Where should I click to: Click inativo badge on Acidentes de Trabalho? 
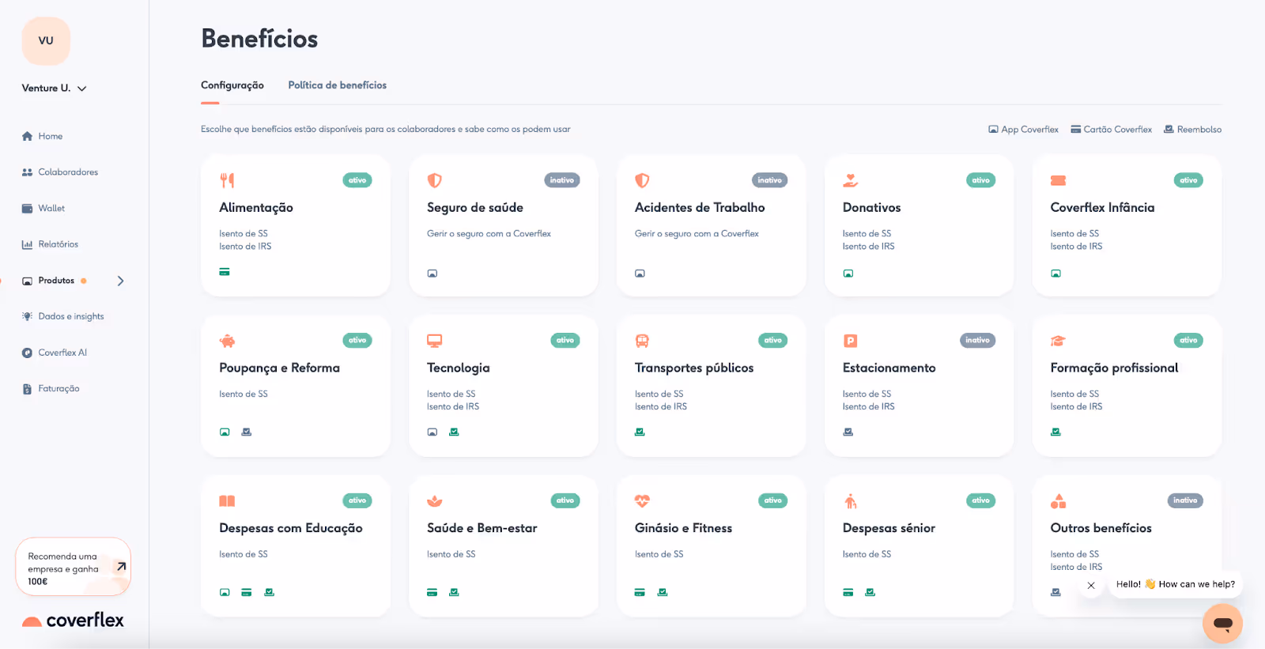click(x=770, y=180)
